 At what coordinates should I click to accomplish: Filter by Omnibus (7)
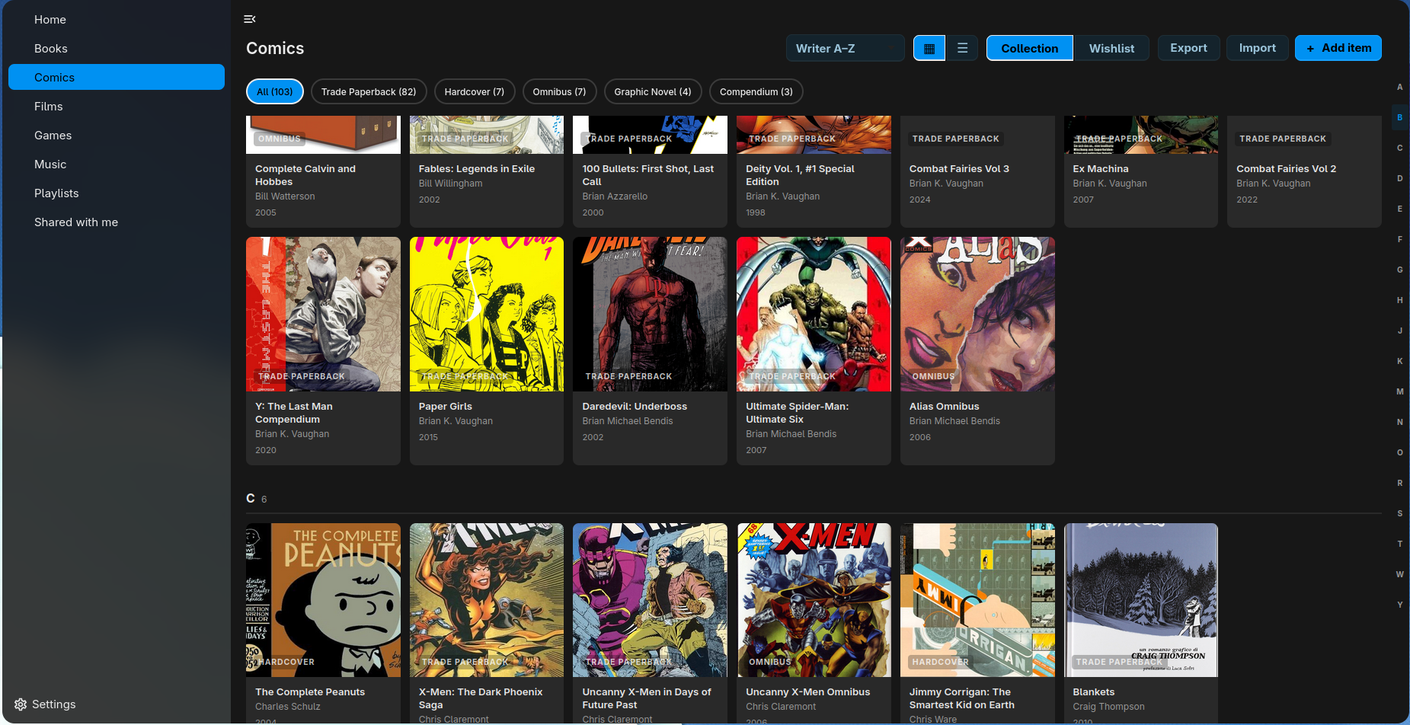click(x=559, y=91)
